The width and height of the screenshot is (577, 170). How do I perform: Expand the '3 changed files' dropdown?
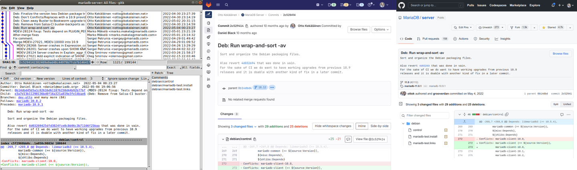coord(243,126)
